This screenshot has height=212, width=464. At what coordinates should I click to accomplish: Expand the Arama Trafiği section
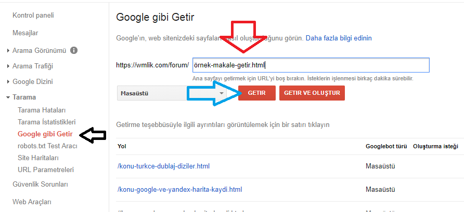pyautogui.click(x=32, y=66)
